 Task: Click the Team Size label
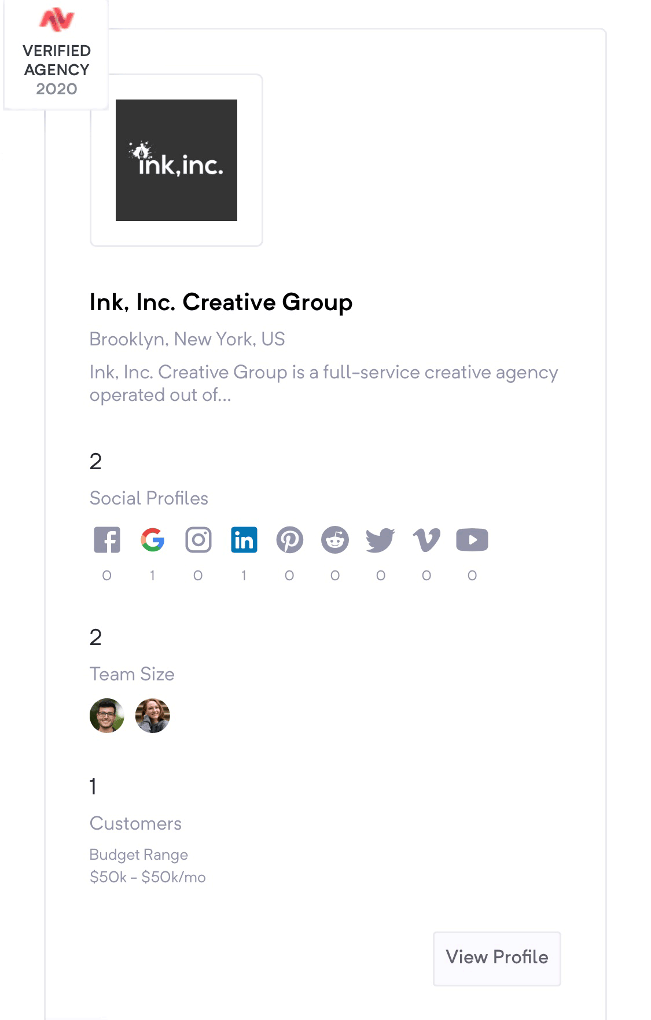(x=133, y=674)
